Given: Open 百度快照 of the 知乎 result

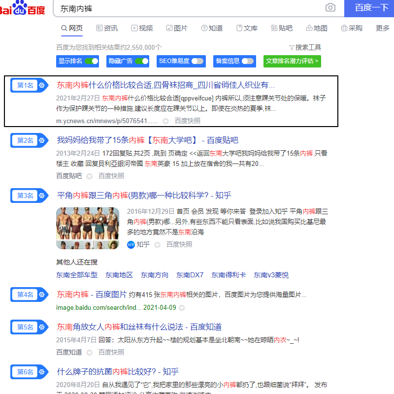Looking at the screenshot, I should pos(179,244).
